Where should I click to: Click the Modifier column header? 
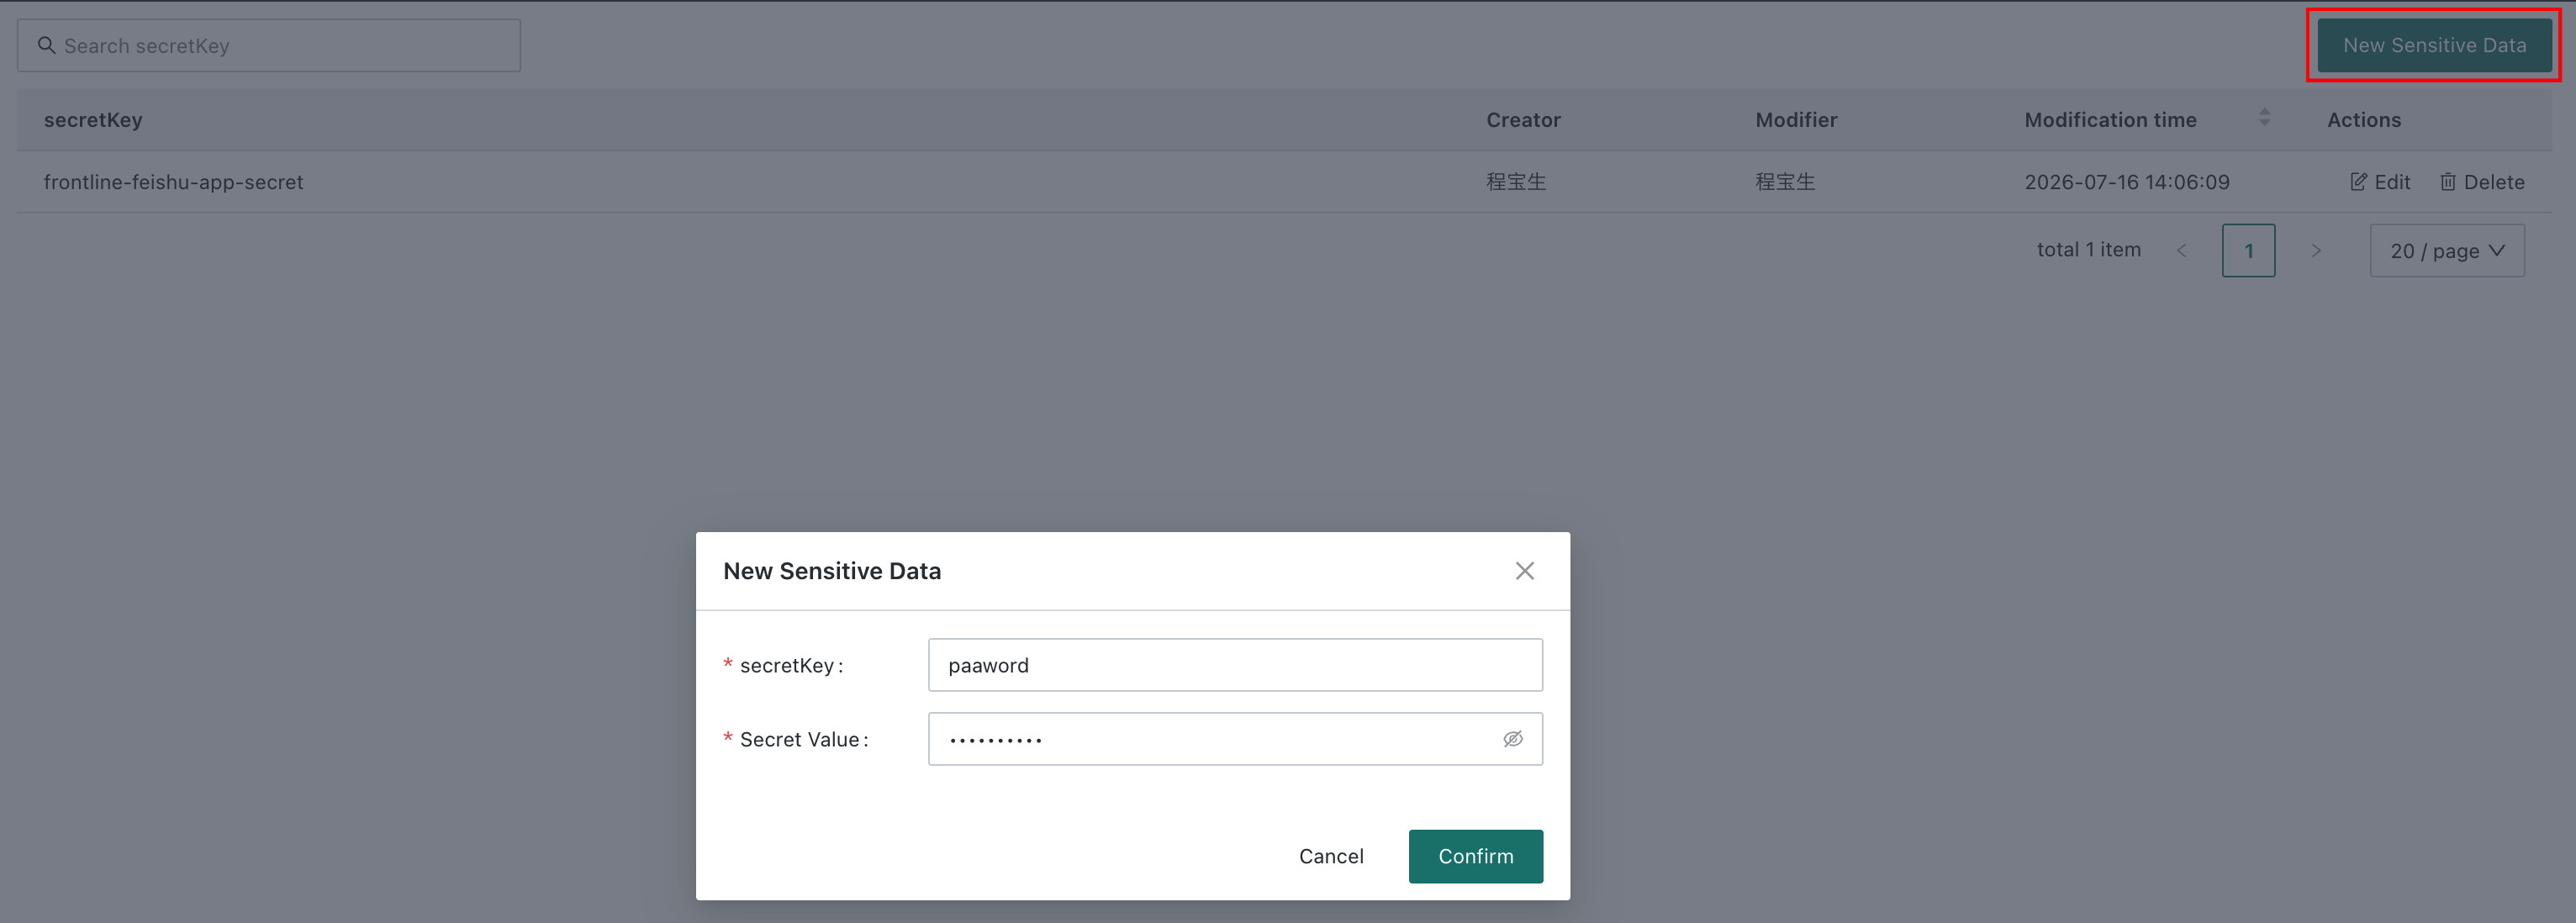[1796, 120]
